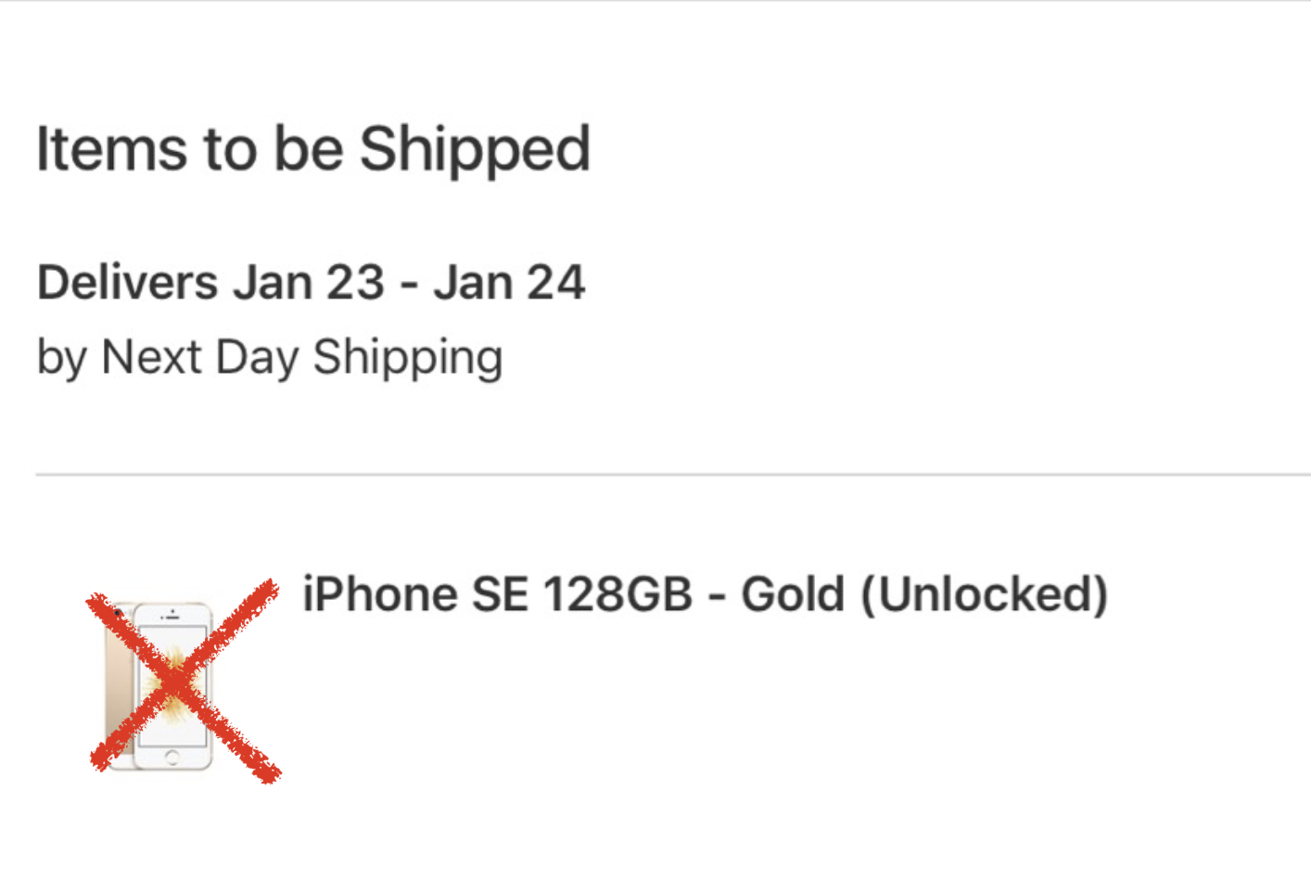The width and height of the screenshot is (1311, 879).
Task: Select the Next Day words
Action: click(199, 359)
